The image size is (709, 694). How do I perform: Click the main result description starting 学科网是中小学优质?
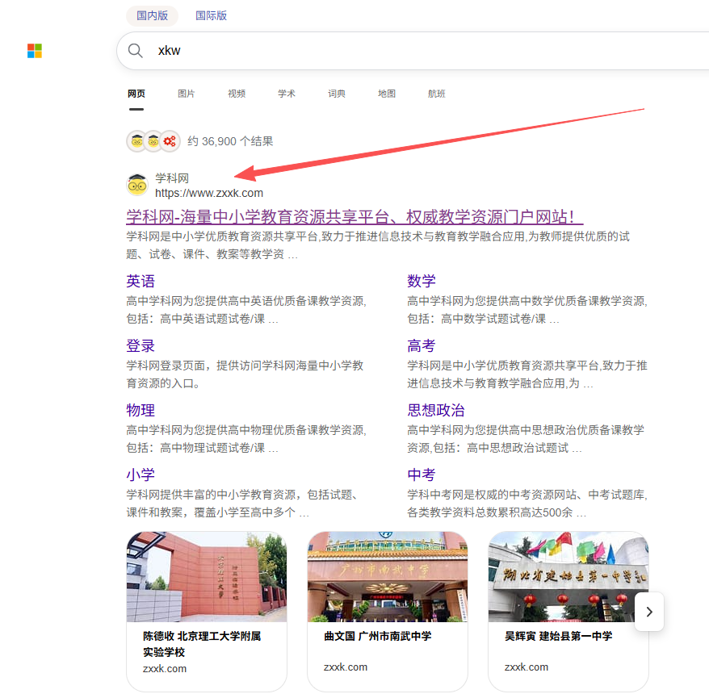tap(378, 245)
